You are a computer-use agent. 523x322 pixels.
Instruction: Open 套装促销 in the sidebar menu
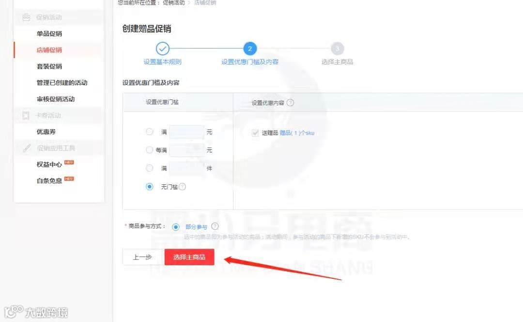[x=49, y=66]
